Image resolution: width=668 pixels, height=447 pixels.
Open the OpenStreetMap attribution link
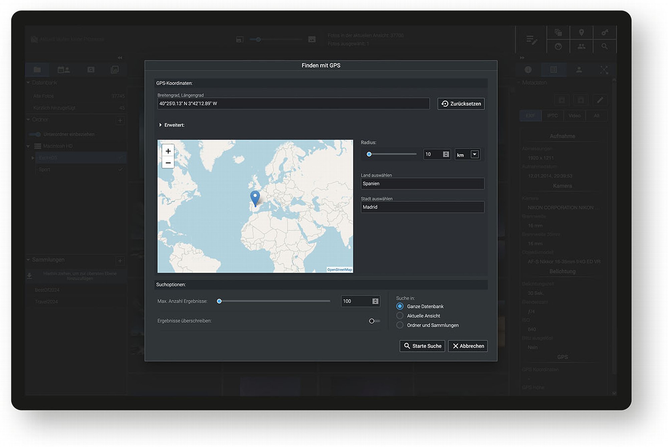[x=339, y=270]
